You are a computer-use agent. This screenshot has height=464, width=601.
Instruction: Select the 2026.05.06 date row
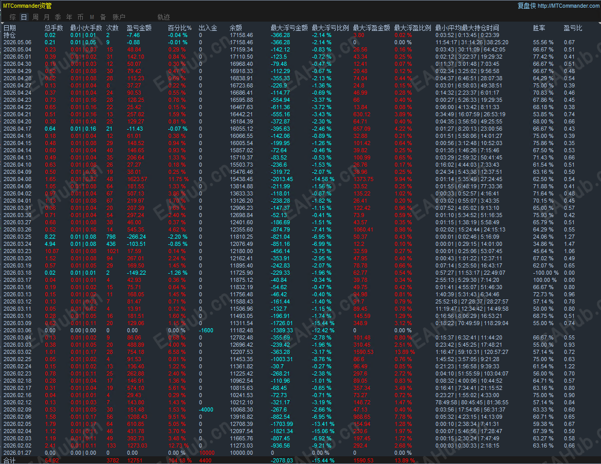click(x=17, y=42)
